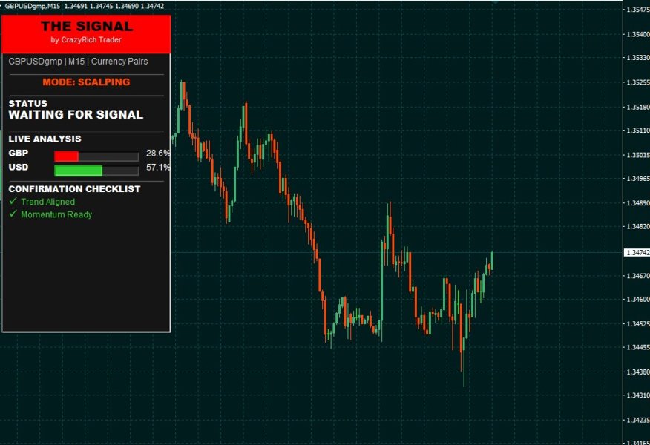Click the WAITING FOR SIGNAL status text

pyautogui.click(x=76, y=115)
